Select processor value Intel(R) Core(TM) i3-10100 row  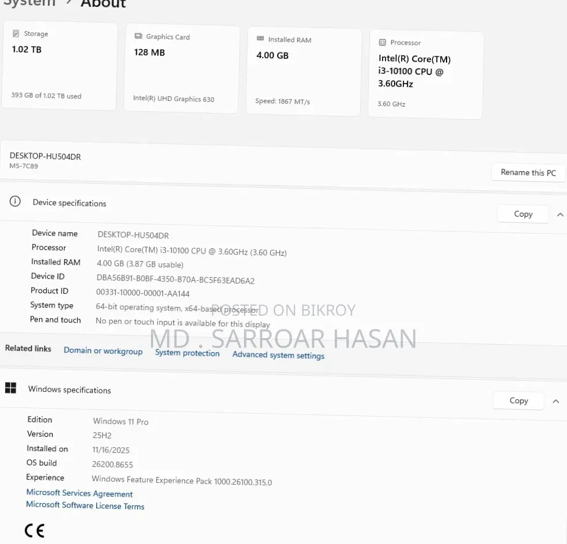[192, 251]
